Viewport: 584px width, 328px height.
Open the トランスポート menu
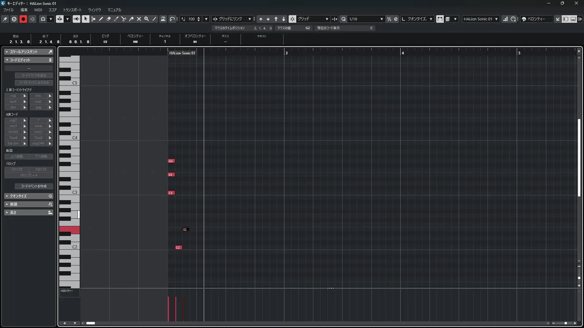[72, 10]
